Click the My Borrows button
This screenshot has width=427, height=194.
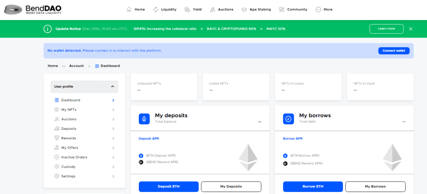[375, 187]
